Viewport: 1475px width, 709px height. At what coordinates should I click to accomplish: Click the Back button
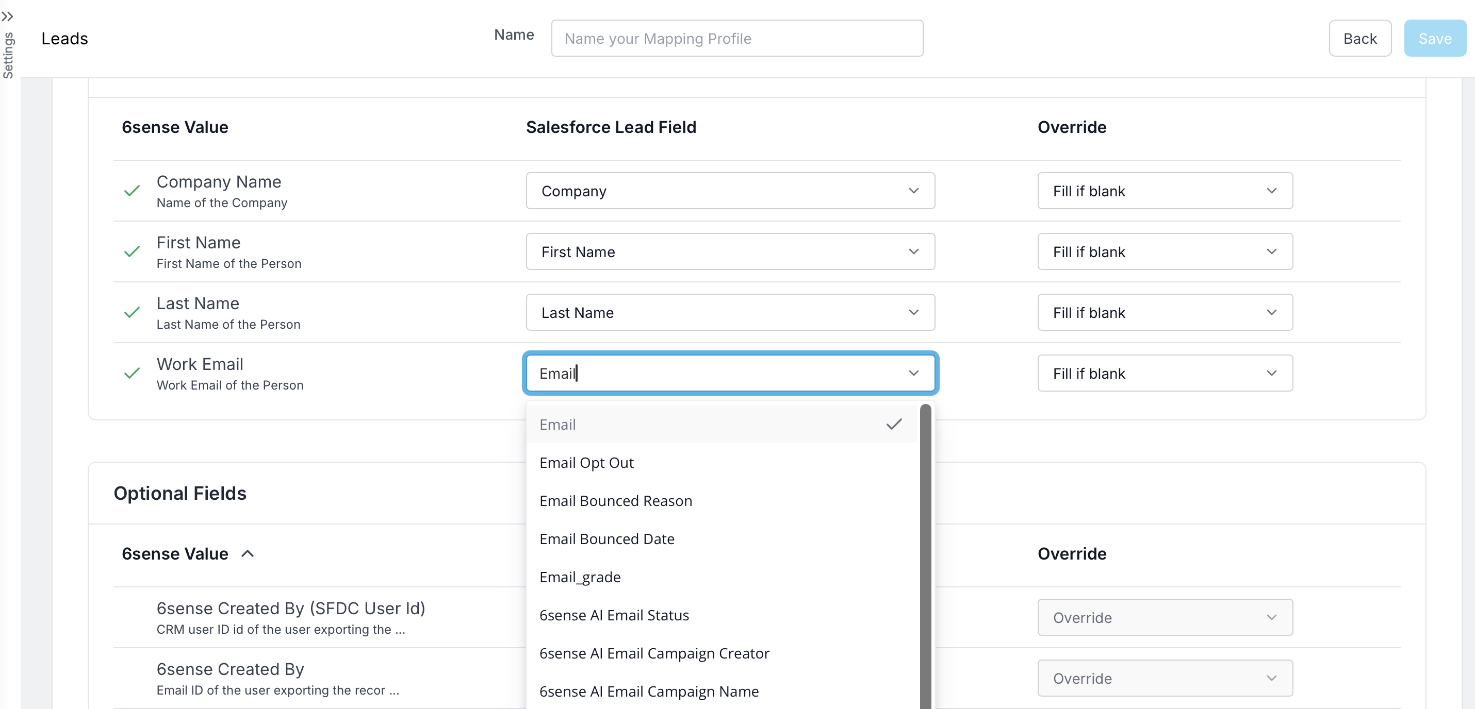tap(1360, 38)
